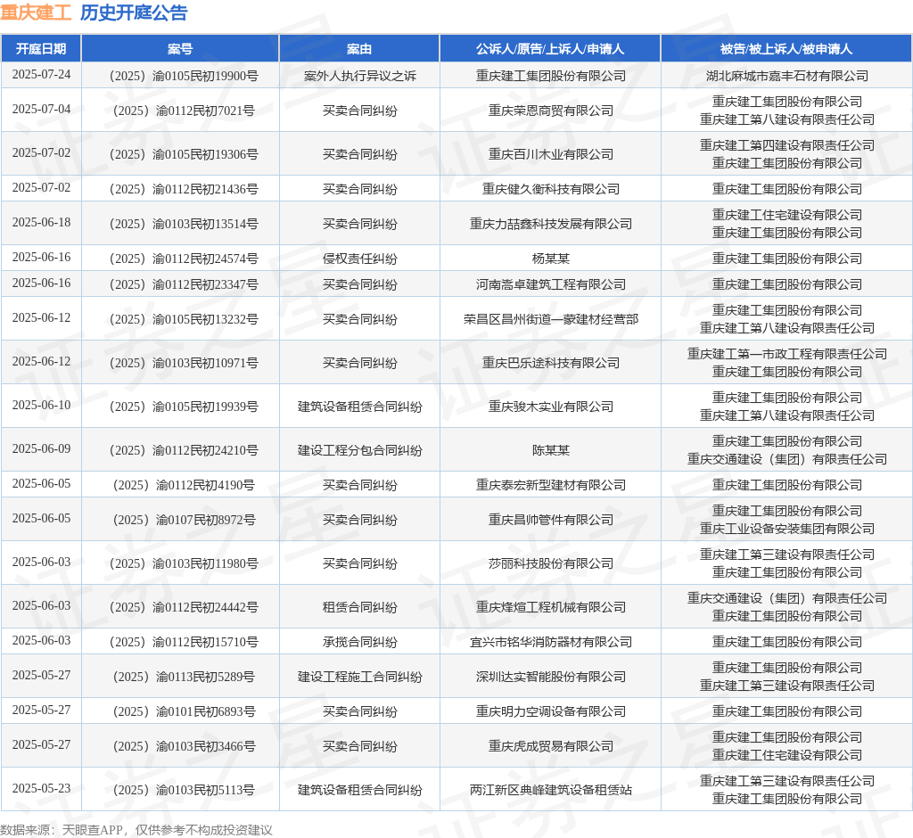
Task: Click the 重庆建工 title text
Action: click(36, 12)
